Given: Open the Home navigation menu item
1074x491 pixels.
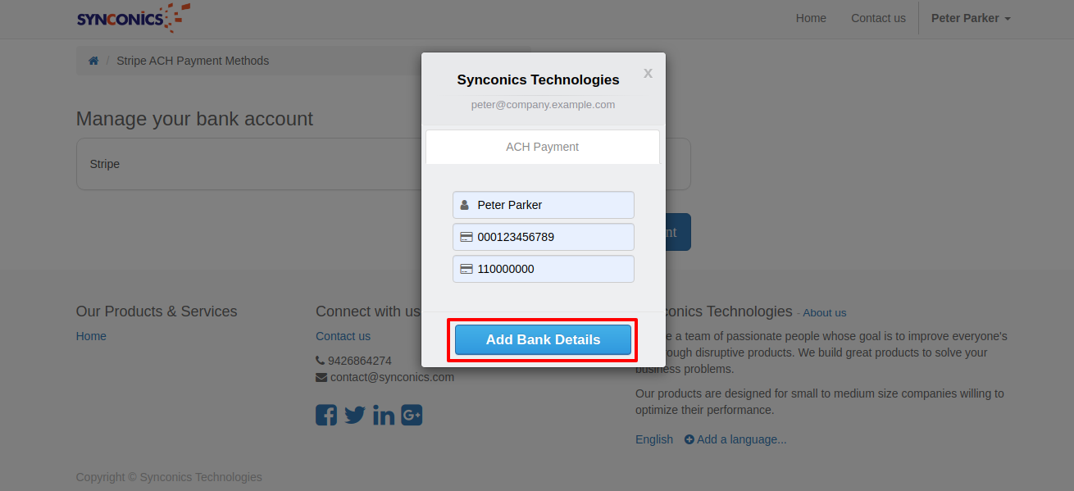Looking at the screenshot, I should 811,18.
